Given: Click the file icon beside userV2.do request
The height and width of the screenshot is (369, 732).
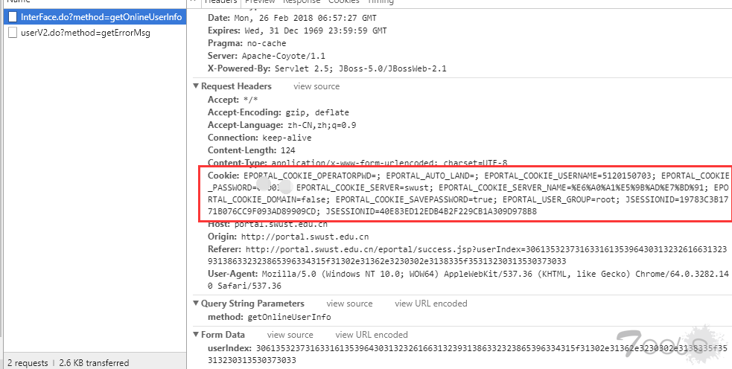Looking at the screenshot, I should pos(13,33).
